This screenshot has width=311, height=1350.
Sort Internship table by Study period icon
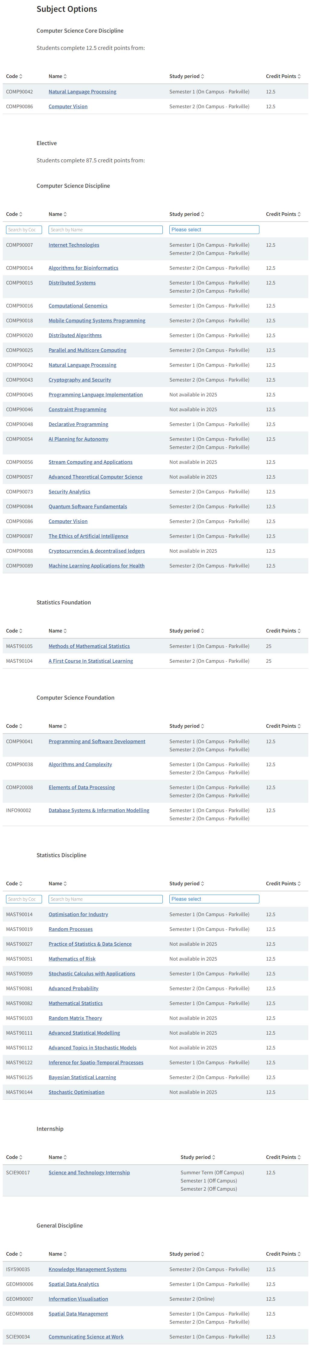(x=213, y=1157)
